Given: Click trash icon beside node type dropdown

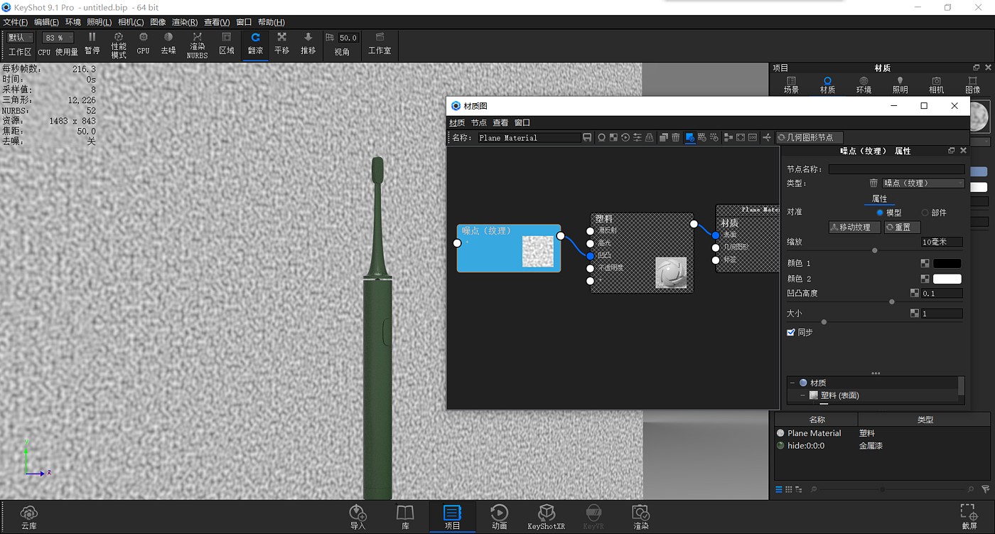Looking at the screenshot, I should tap(873, 183).
